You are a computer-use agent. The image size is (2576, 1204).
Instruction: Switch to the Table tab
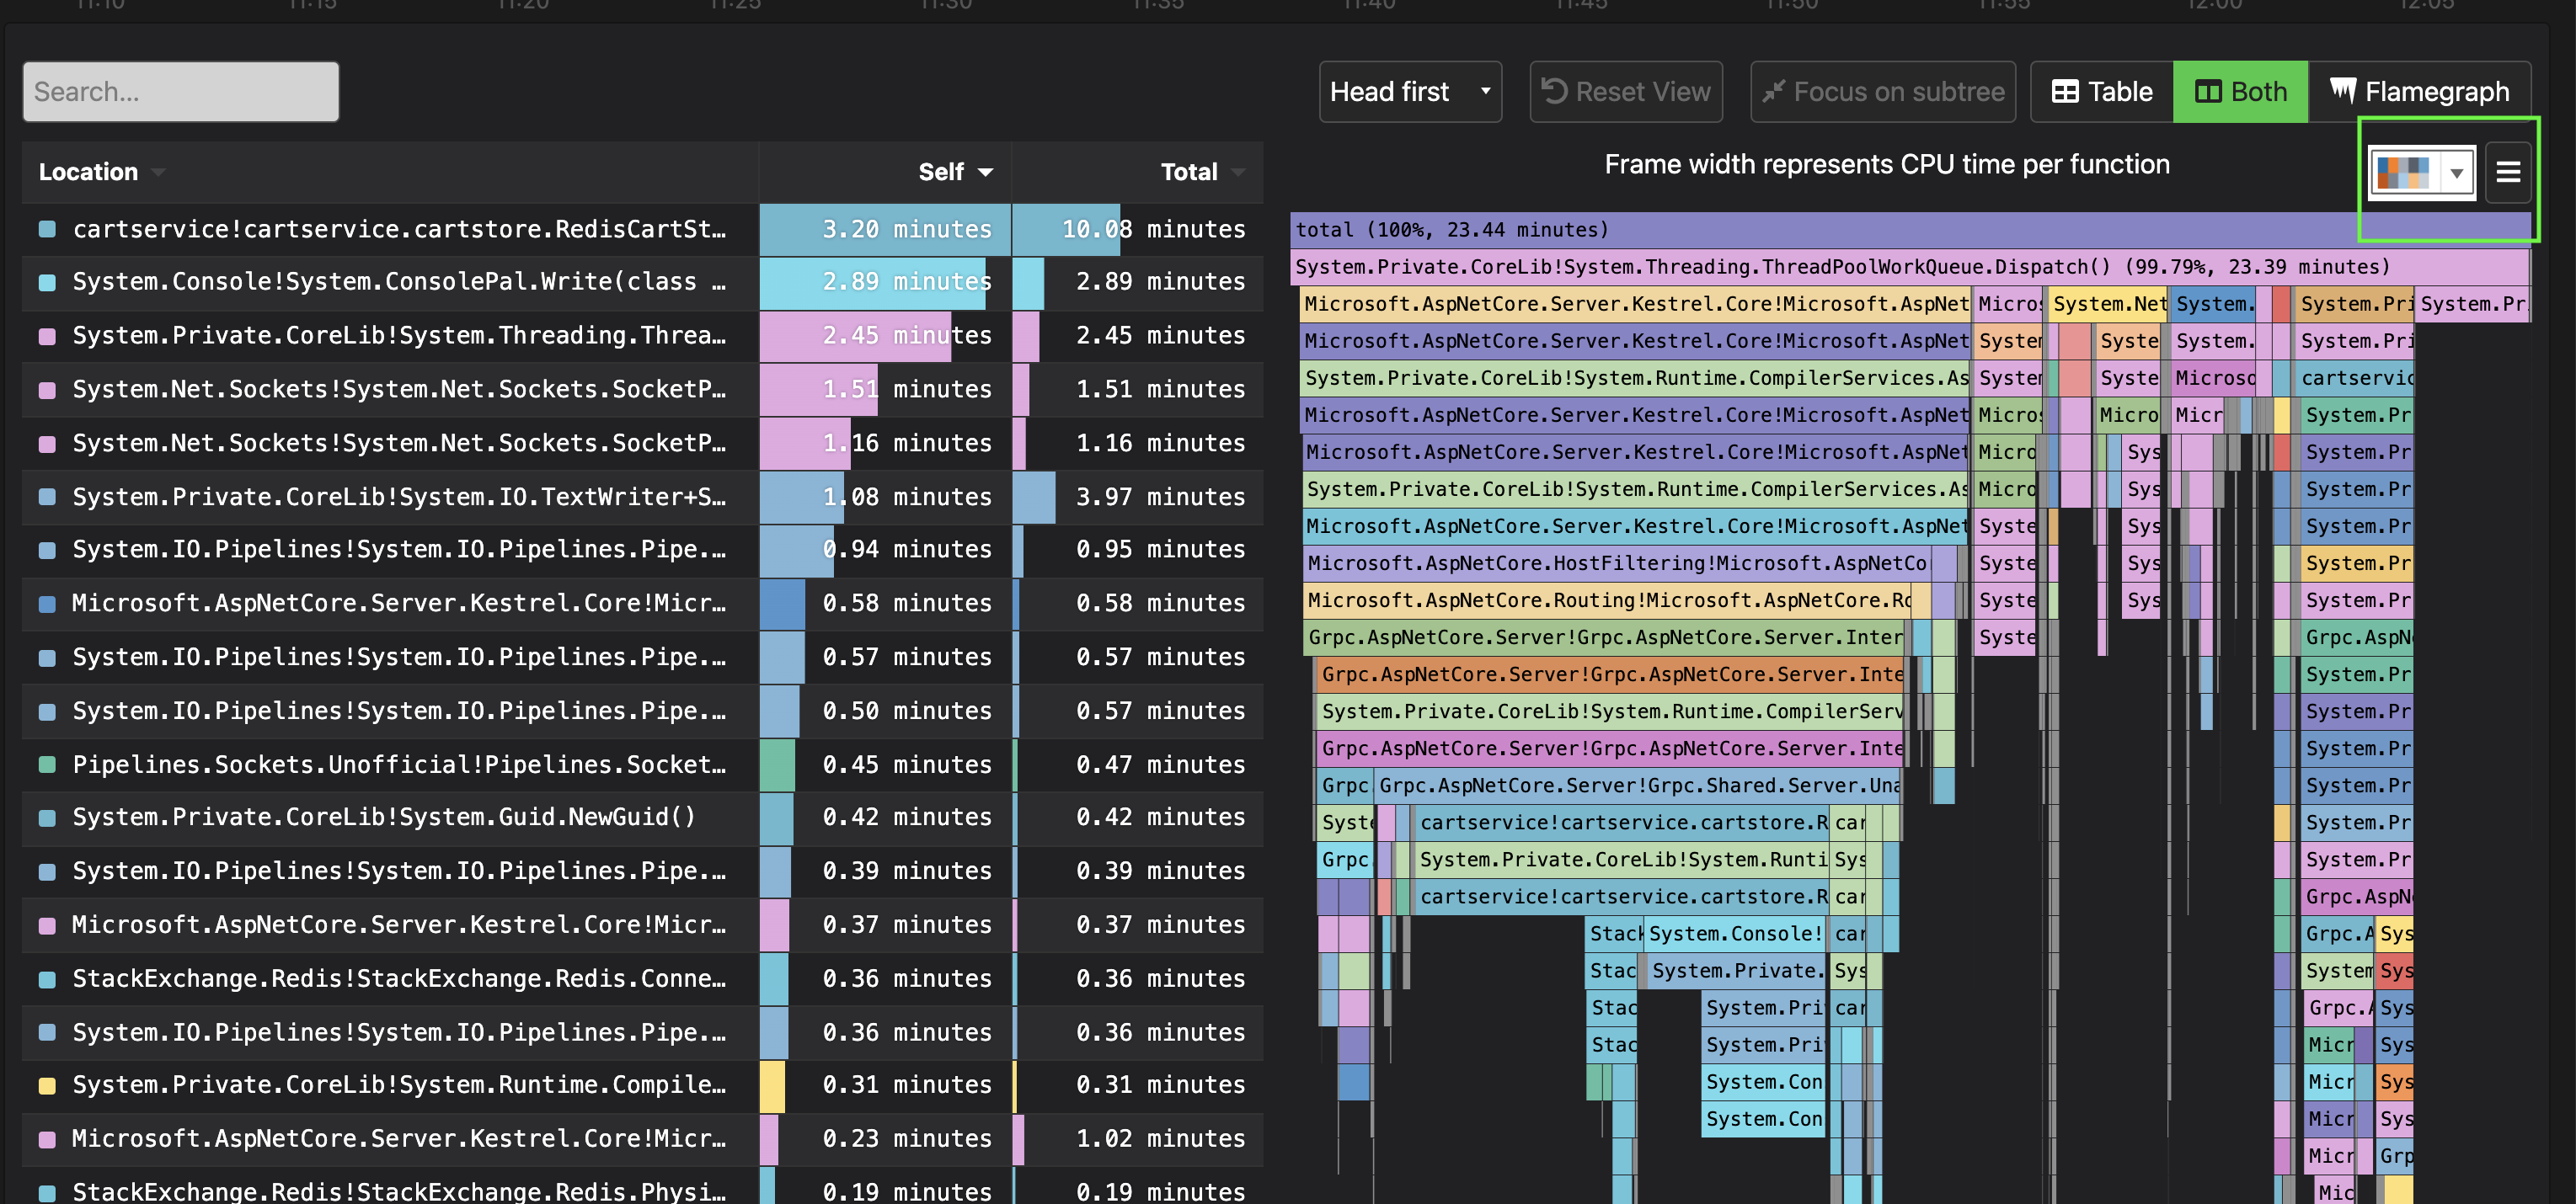tap(2100, 91)
